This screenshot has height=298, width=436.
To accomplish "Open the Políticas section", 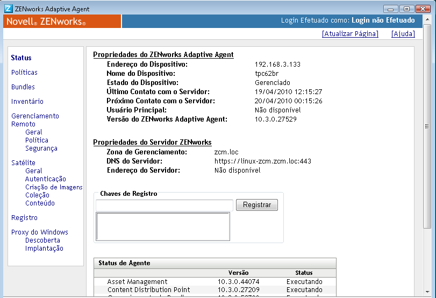I will tap(24, 72).
